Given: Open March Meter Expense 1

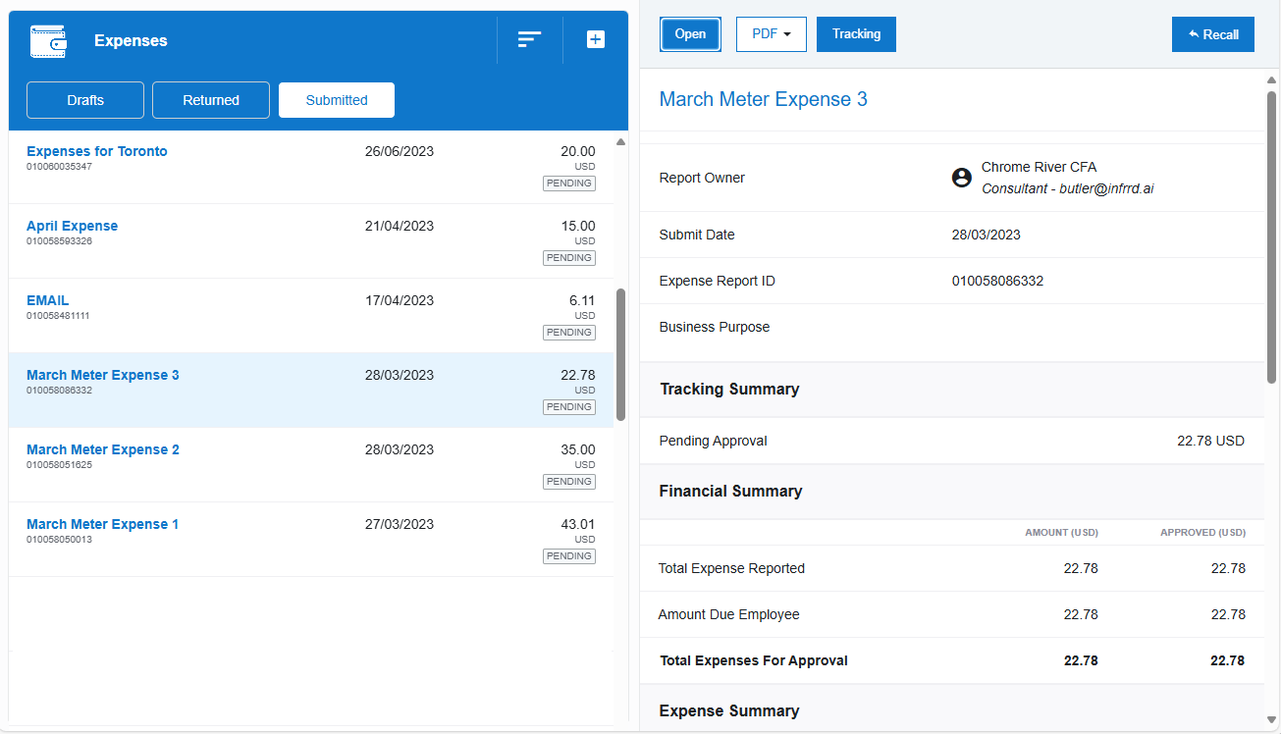Looking at the screenshot, I should tap(103, 524).
